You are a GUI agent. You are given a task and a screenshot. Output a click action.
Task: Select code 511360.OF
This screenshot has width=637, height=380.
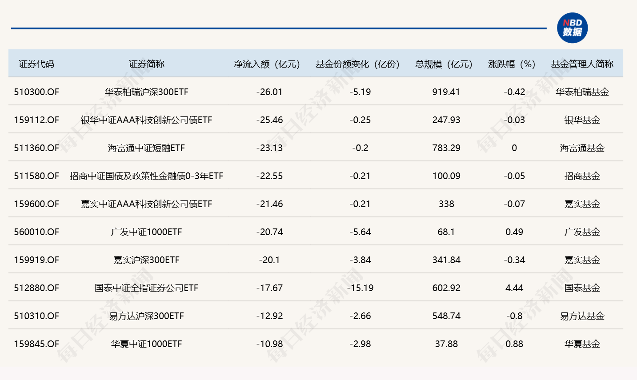coord(36,148)
